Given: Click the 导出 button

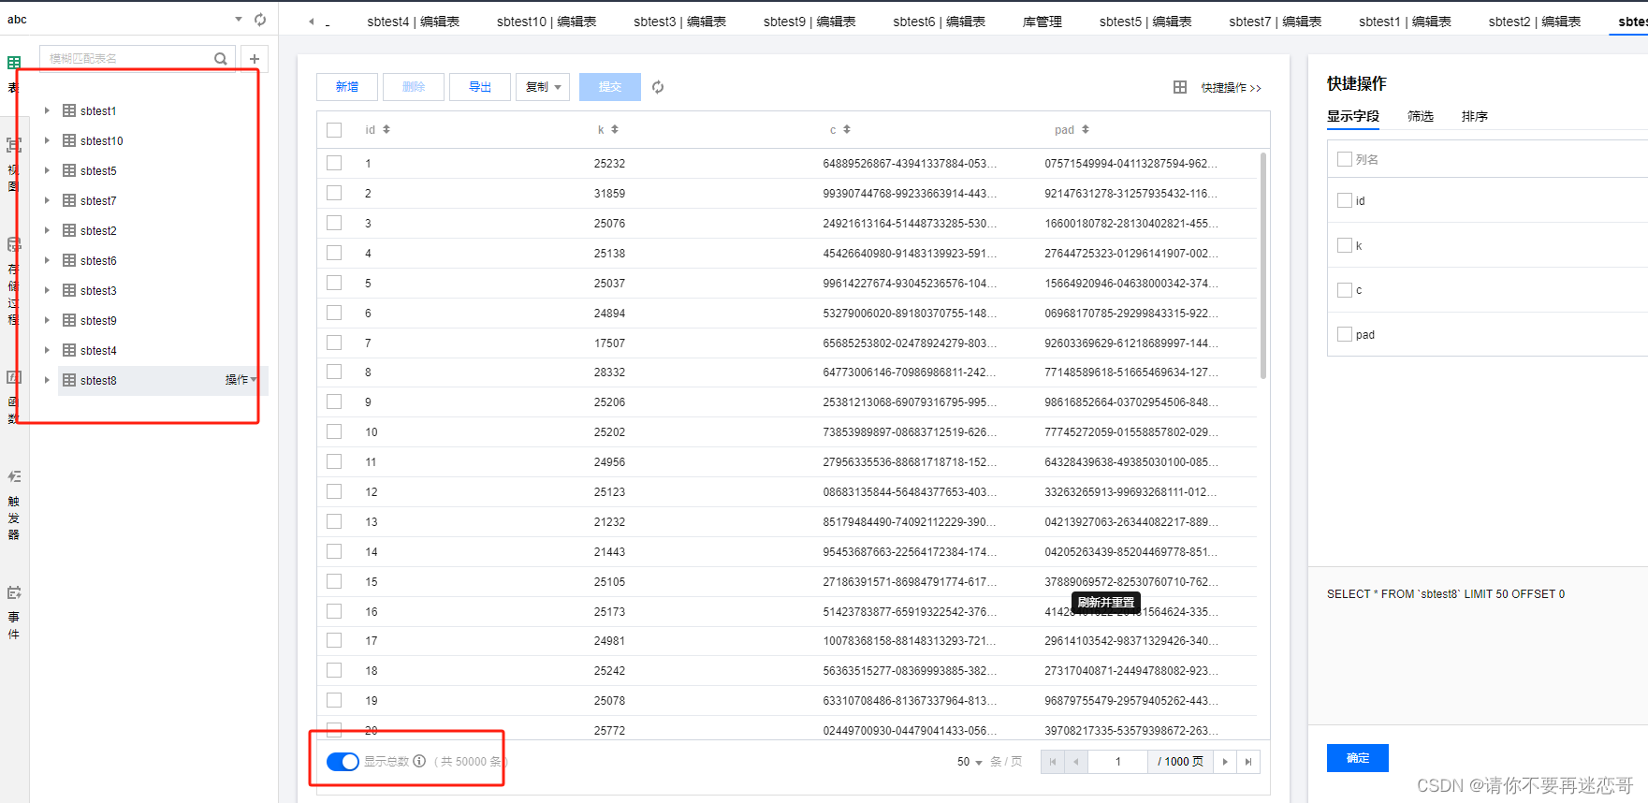Looking at the screenshot, I should [x=480, y=87].
